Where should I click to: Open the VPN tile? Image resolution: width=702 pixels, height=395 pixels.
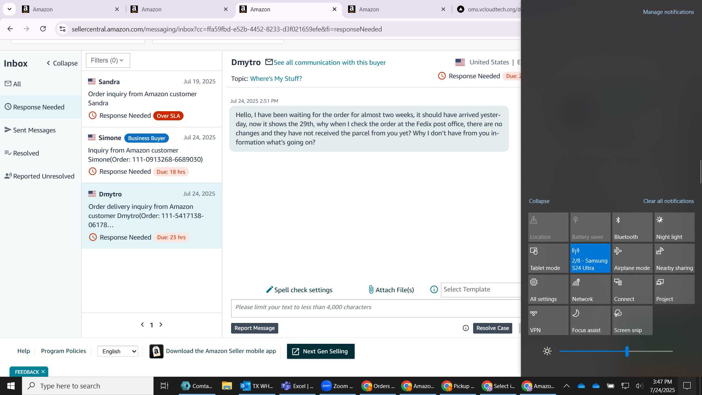pos(548,320)
